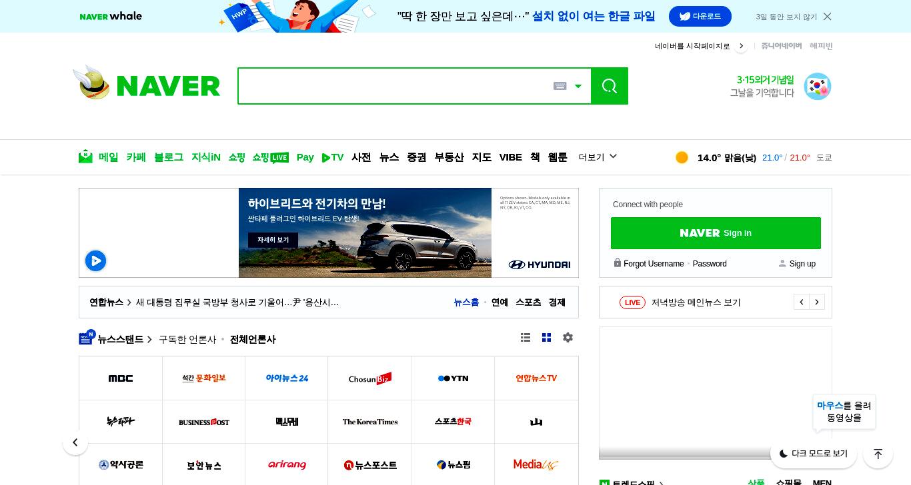Click the green search magnifier button
911x485 pixels.
tap(610, 86)
